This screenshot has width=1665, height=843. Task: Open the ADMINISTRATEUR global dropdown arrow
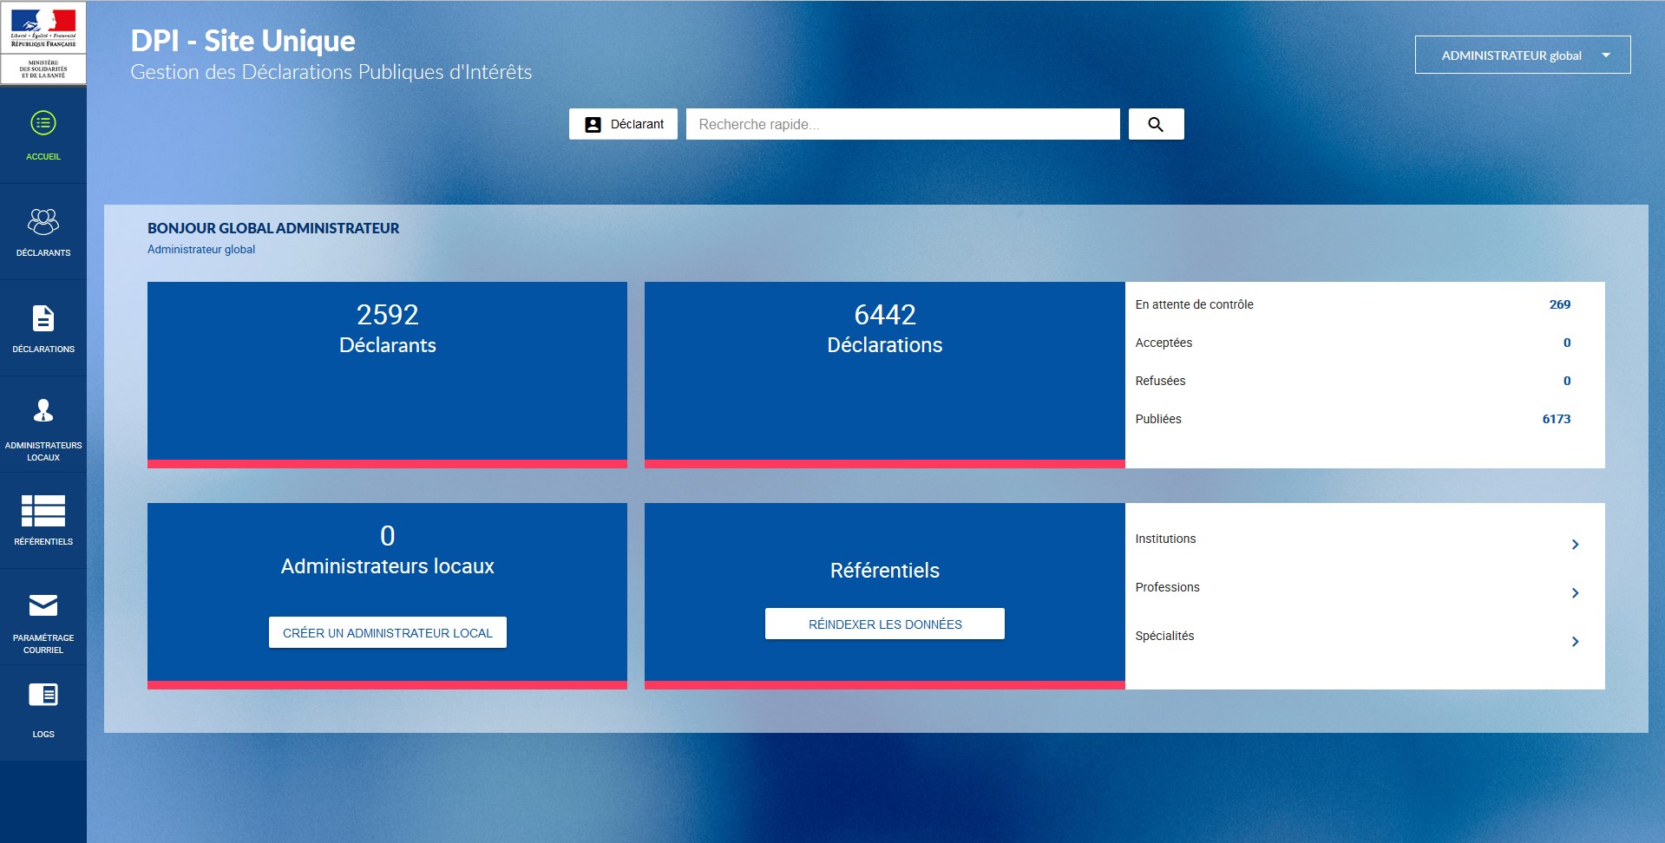point(1606,55)
